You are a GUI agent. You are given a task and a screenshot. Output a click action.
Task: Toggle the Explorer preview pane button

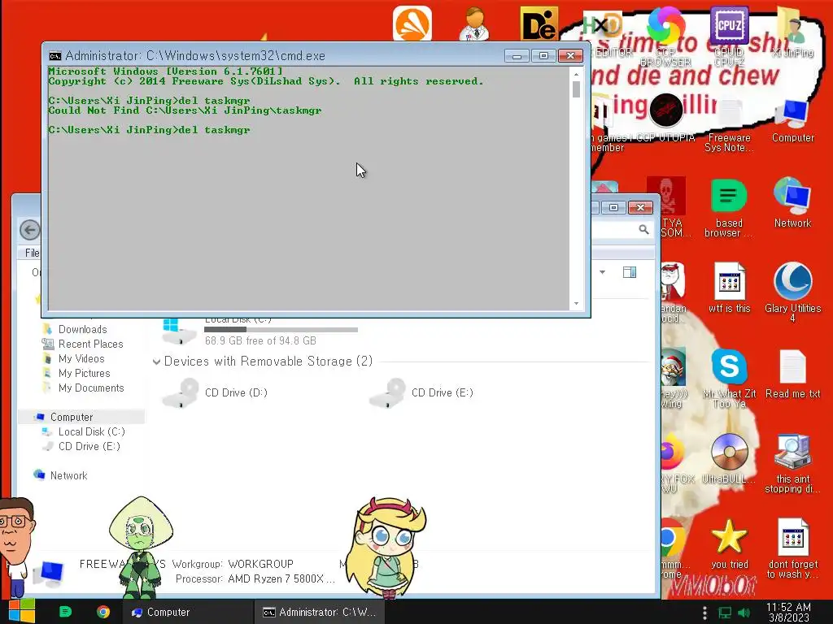point(630,272)
